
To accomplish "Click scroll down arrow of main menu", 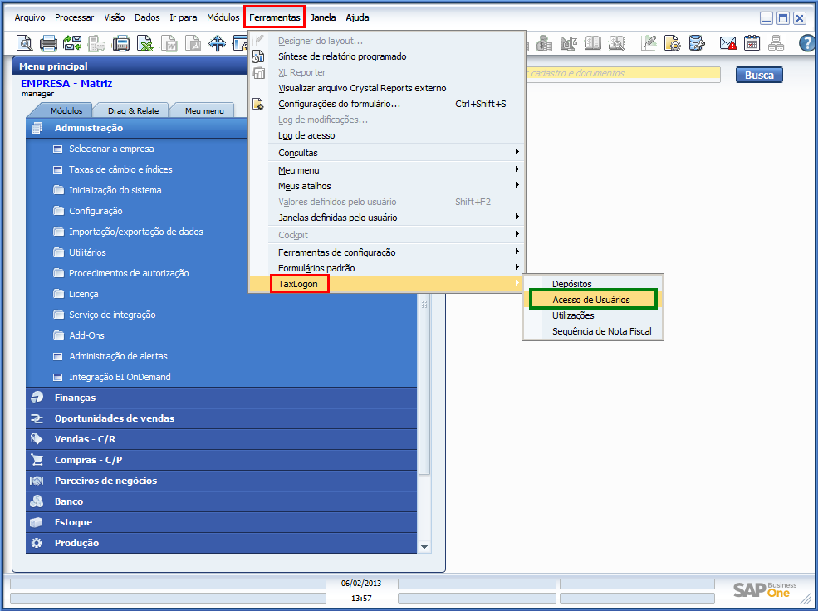I will 424,547.
